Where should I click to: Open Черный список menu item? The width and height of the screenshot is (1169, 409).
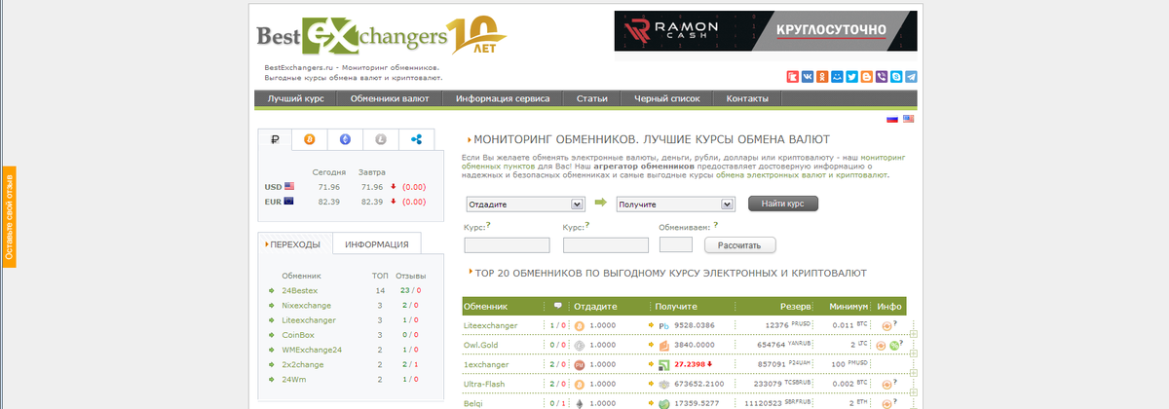pos(667,99)
